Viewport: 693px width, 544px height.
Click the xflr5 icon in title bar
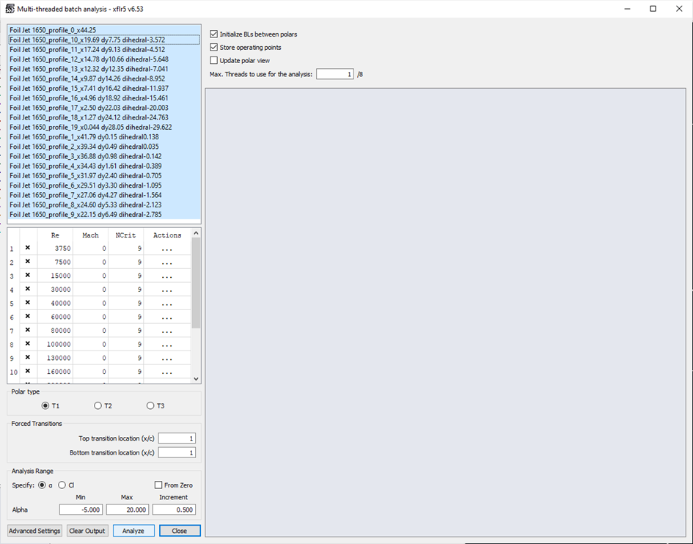[9, 8]
